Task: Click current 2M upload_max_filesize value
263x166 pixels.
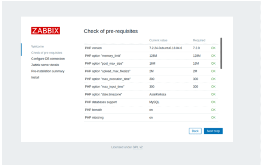Action: [x=151, y=71]
